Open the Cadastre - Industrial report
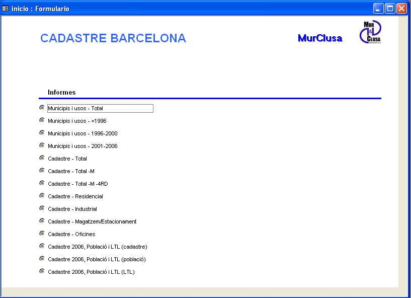The image size is (411, 298). click(x=72, y=209)
